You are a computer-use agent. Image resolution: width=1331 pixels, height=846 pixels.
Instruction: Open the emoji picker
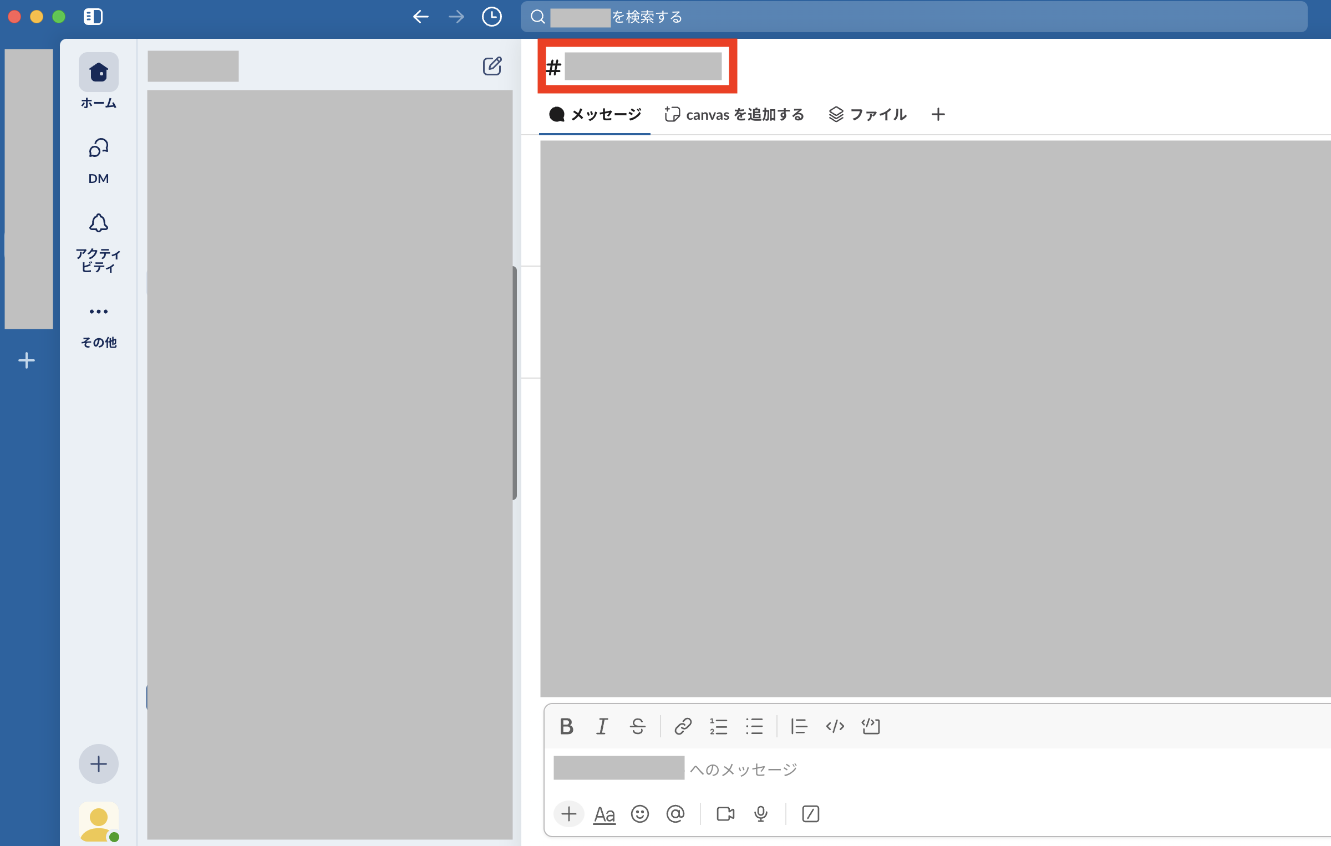(x=639, y=814)
